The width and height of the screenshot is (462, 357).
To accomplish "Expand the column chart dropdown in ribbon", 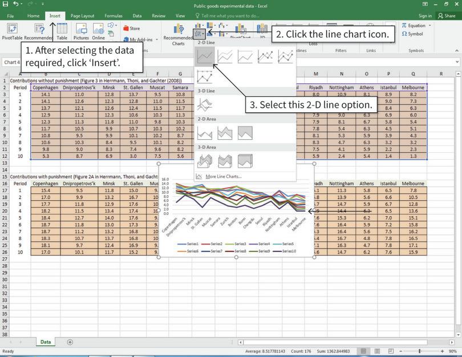I will click(202, 26).
